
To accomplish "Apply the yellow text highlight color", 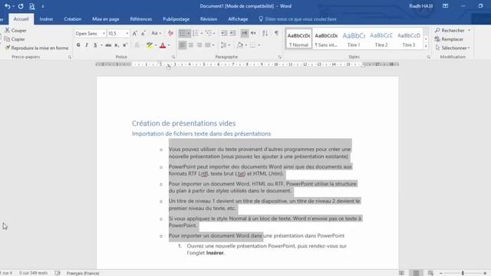I will click(x=150, y=45).
